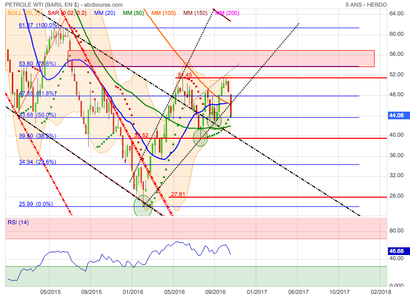Select the "5 ANS - HEBDO" period label
This screenshot has width=410, height=297.
[366, 5]
